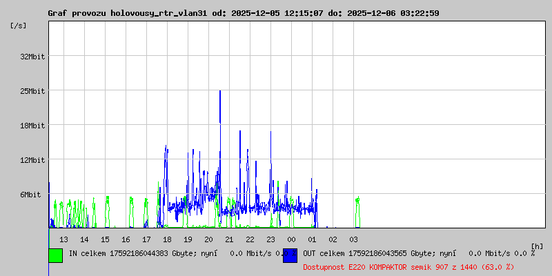Click the 18Mbit y-axis label
This screenshot has width=552, height=276.
click(32, 126)
